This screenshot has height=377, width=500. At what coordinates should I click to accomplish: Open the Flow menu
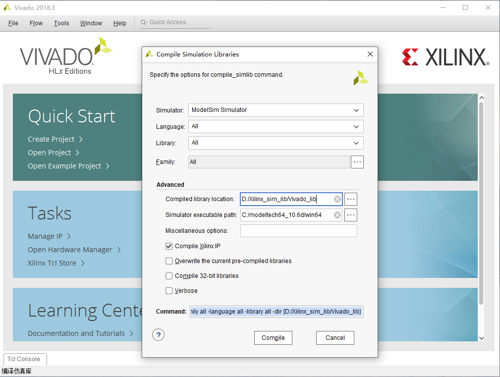point(36,23)
